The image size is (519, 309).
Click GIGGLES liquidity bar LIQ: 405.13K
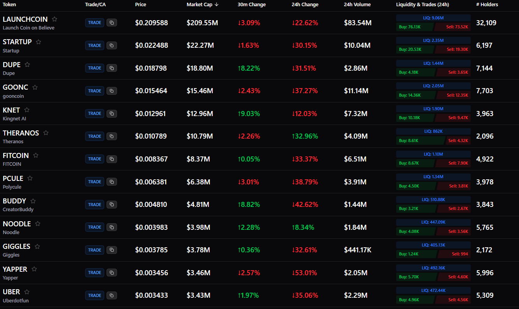433,245
